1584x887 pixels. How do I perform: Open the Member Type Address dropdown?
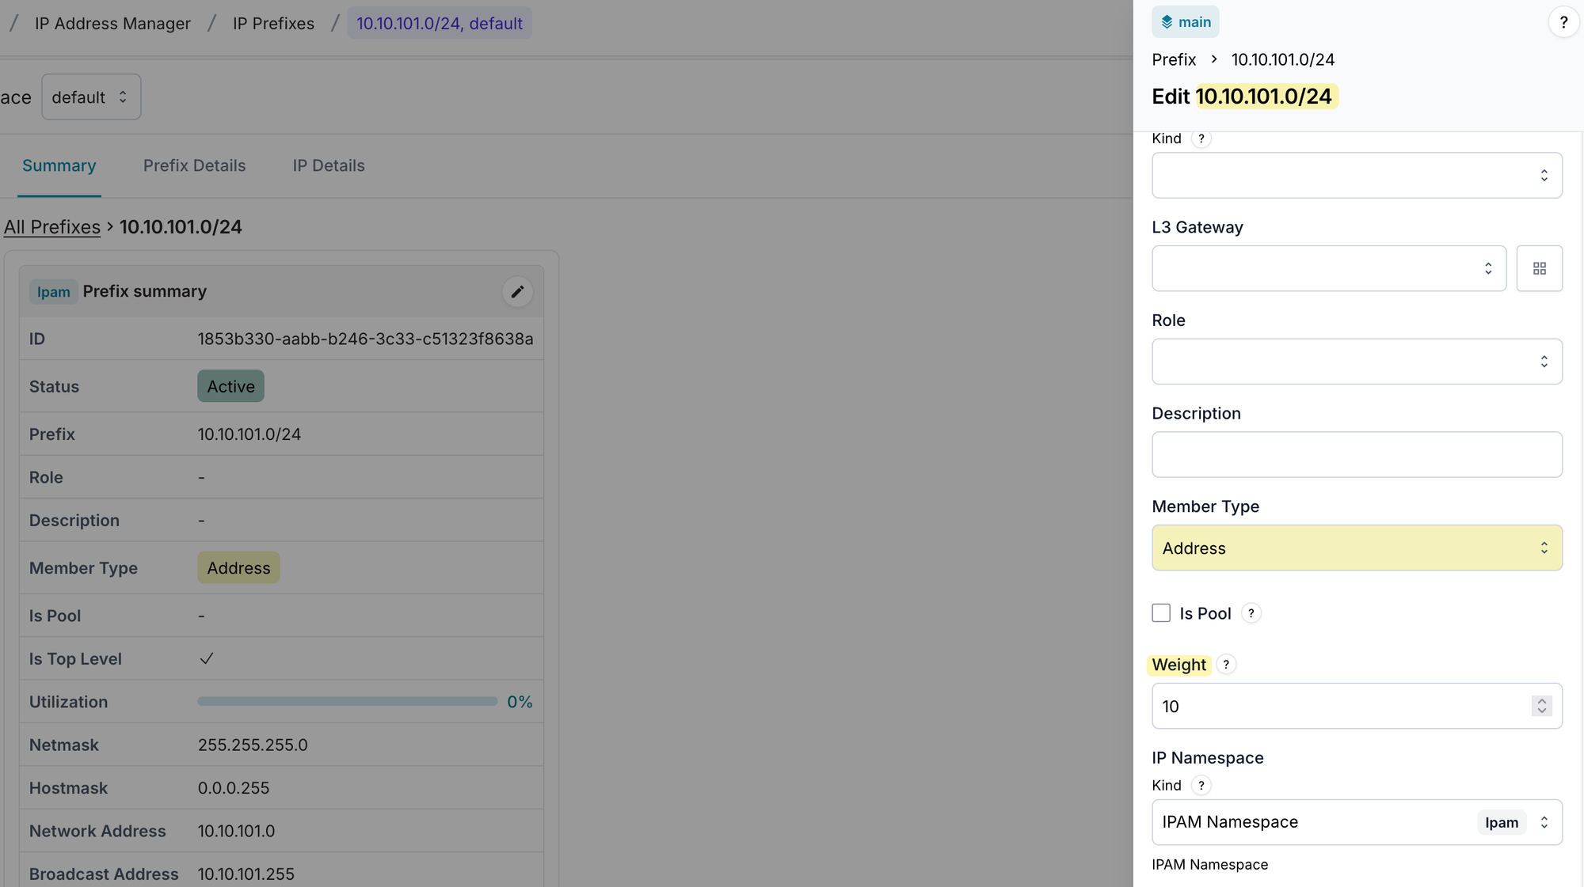click(1356, 548)
